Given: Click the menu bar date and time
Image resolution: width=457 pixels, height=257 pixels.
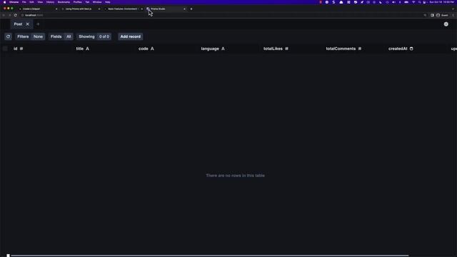Looking at the screenshot, I should coord(441,2).
